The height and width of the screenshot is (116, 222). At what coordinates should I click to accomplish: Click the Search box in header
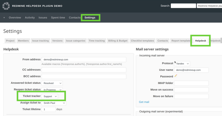click(183, 6)
